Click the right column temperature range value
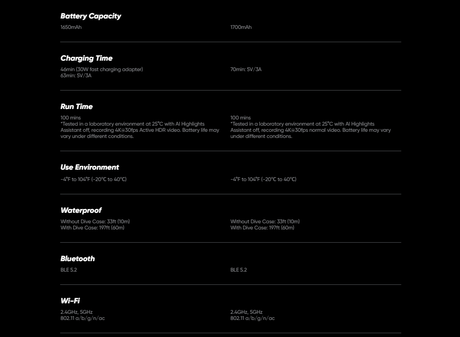This screenshot has height=337, width=460. tap(263, 179)
